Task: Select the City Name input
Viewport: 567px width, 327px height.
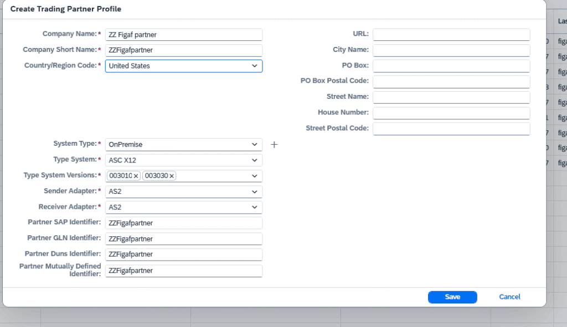Action: point(451,50)
